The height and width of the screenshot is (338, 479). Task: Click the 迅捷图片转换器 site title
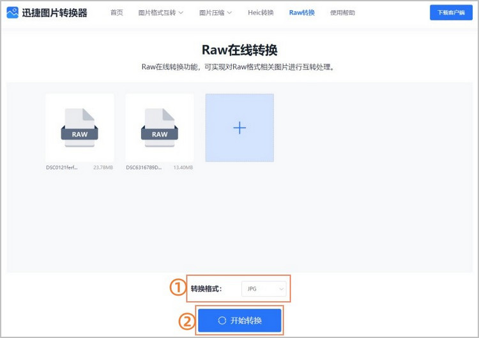tap(55, 13)
